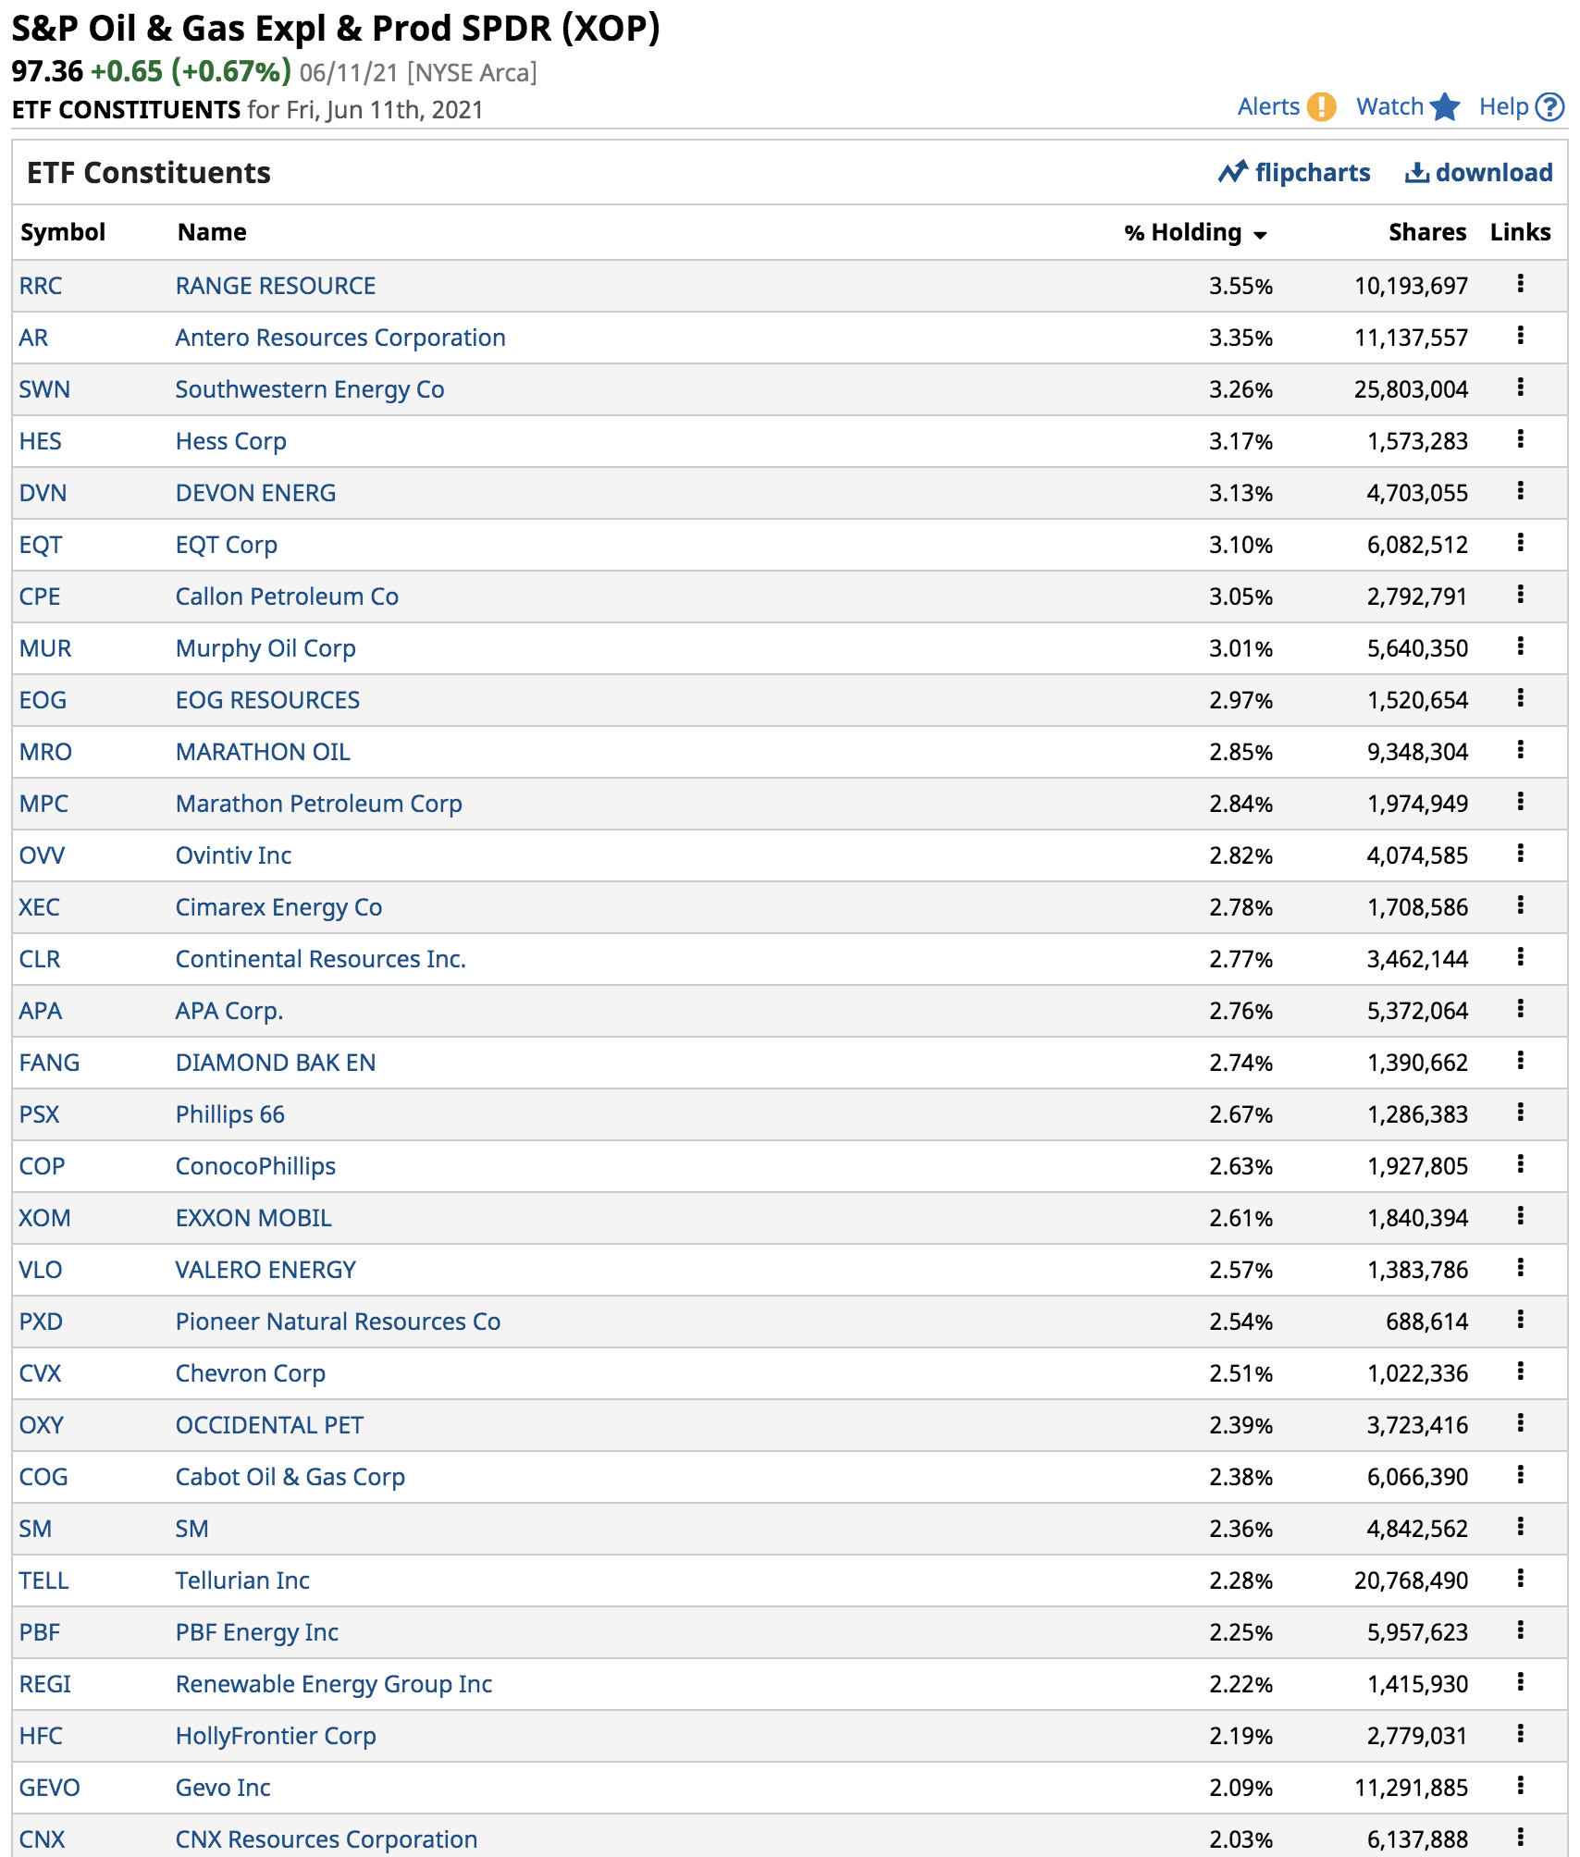Viewport: 1580px width, 1857px height.
Task: Open links menu for CVX row
Action: click(1520, 1371)
